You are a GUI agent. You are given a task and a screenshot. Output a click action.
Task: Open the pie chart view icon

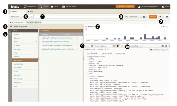[x=118, y=46]
